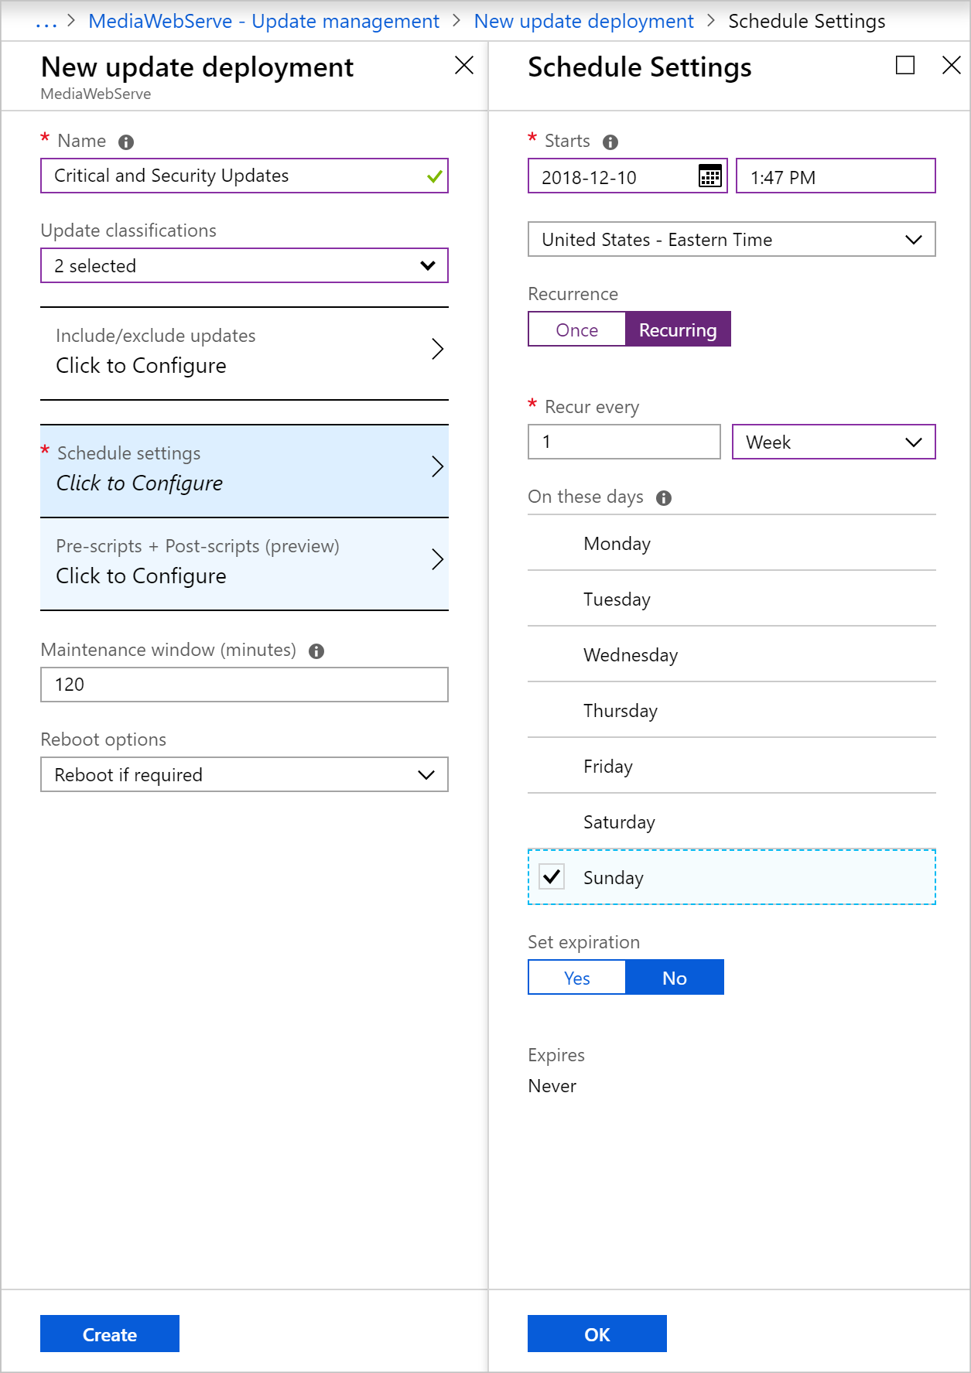This screenshot has height=1373, width=971.
Task: Expand Schedule settings configuration
Action: tap(244, 471)
